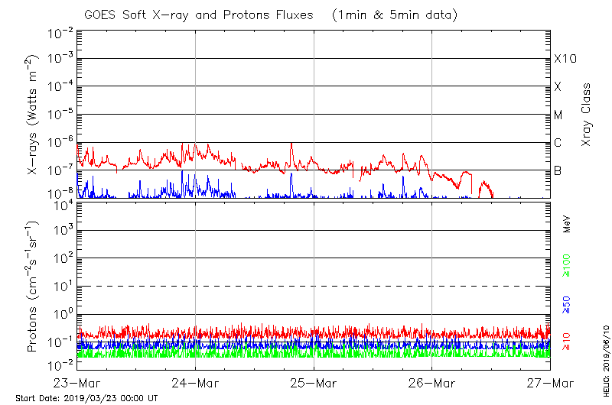Click the 'Protons' y-axis title
The image size is (612, 405).
(34, 286)
